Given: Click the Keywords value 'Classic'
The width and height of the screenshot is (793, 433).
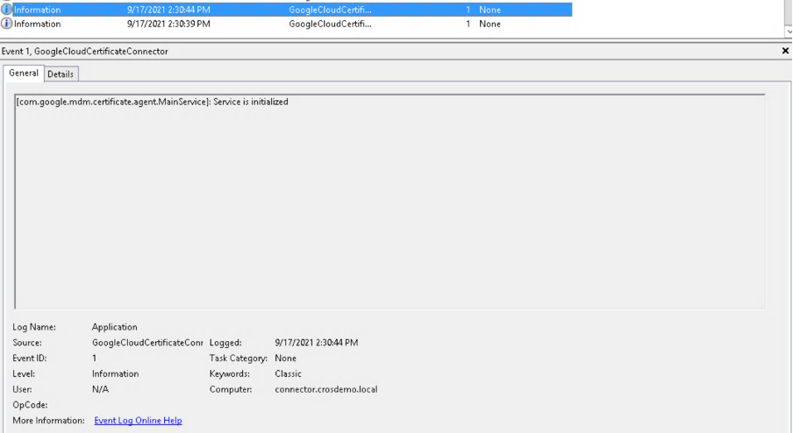Looking at the screenshot, I should [x=288, y=373].
